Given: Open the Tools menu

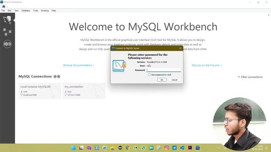Looking at the screenshot, I should [x=36, y=11].
